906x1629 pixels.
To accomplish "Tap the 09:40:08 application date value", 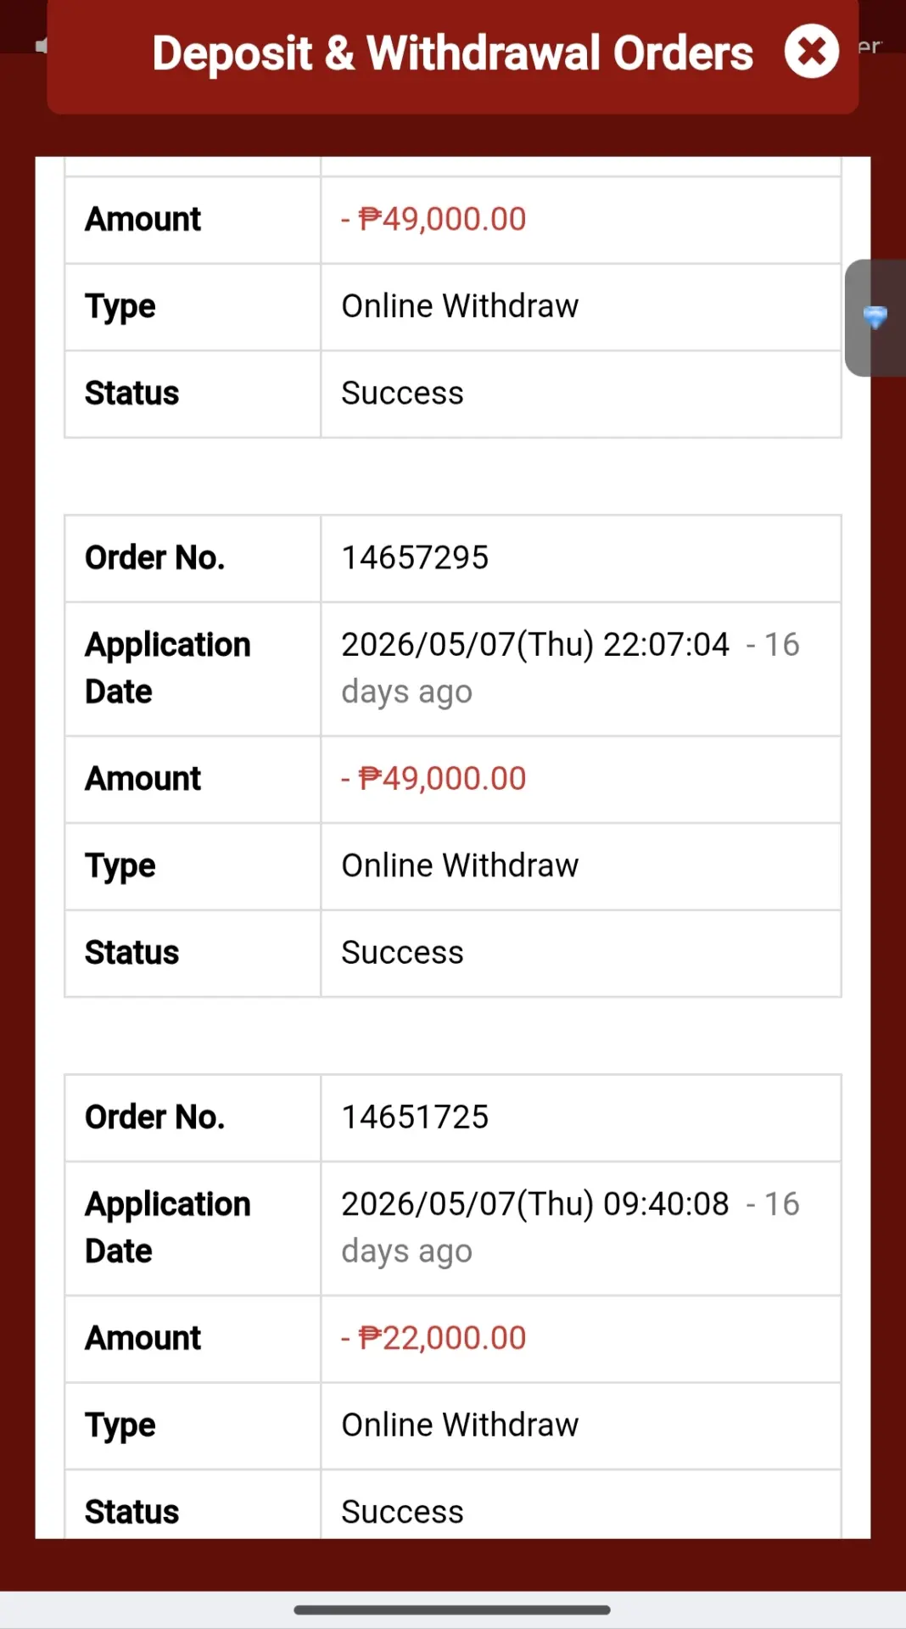I will click(570, 1227).
